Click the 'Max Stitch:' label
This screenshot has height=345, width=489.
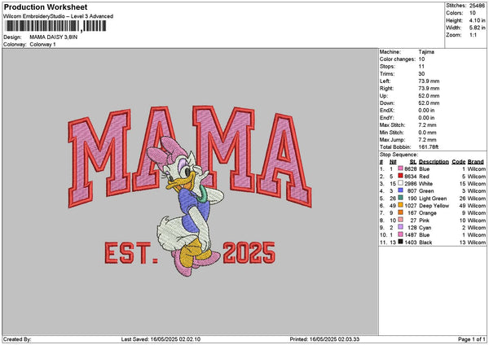392,124
